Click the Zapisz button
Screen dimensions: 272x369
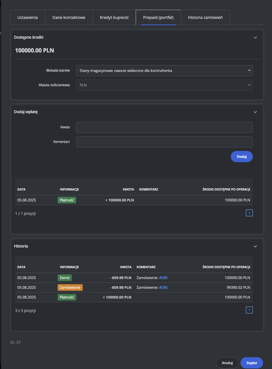[x=252, y=363]
